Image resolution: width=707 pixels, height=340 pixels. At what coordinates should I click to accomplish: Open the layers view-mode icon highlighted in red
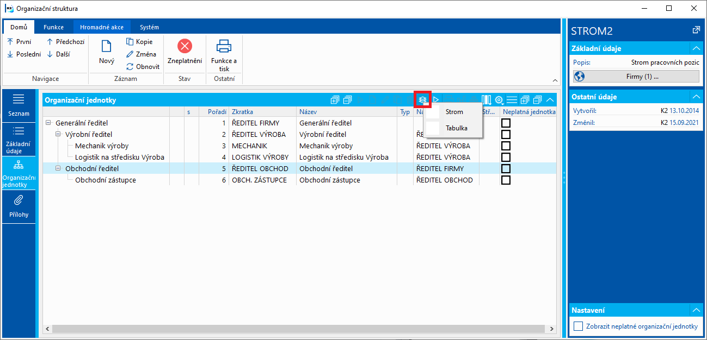click(422, 100)
